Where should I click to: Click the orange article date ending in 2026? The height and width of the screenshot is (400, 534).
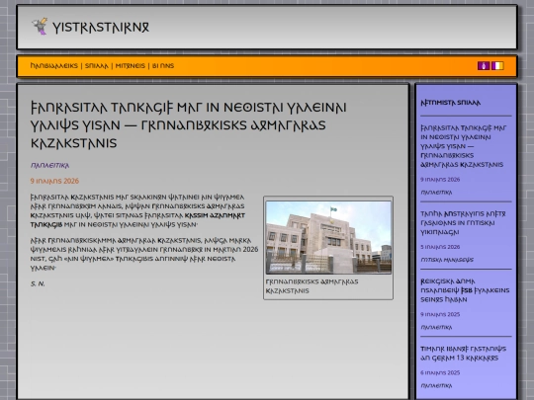point(54,181)
